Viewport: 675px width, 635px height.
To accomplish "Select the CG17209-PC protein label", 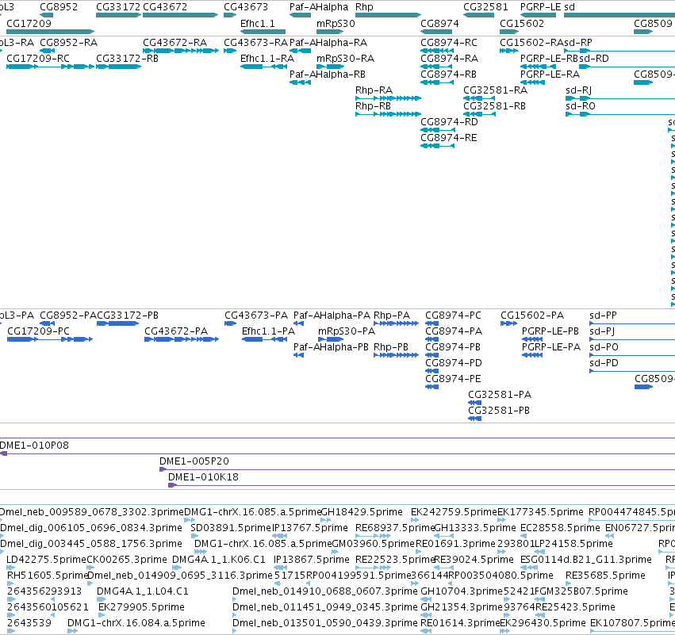I will pyautogui.click(x=38, y=331).
